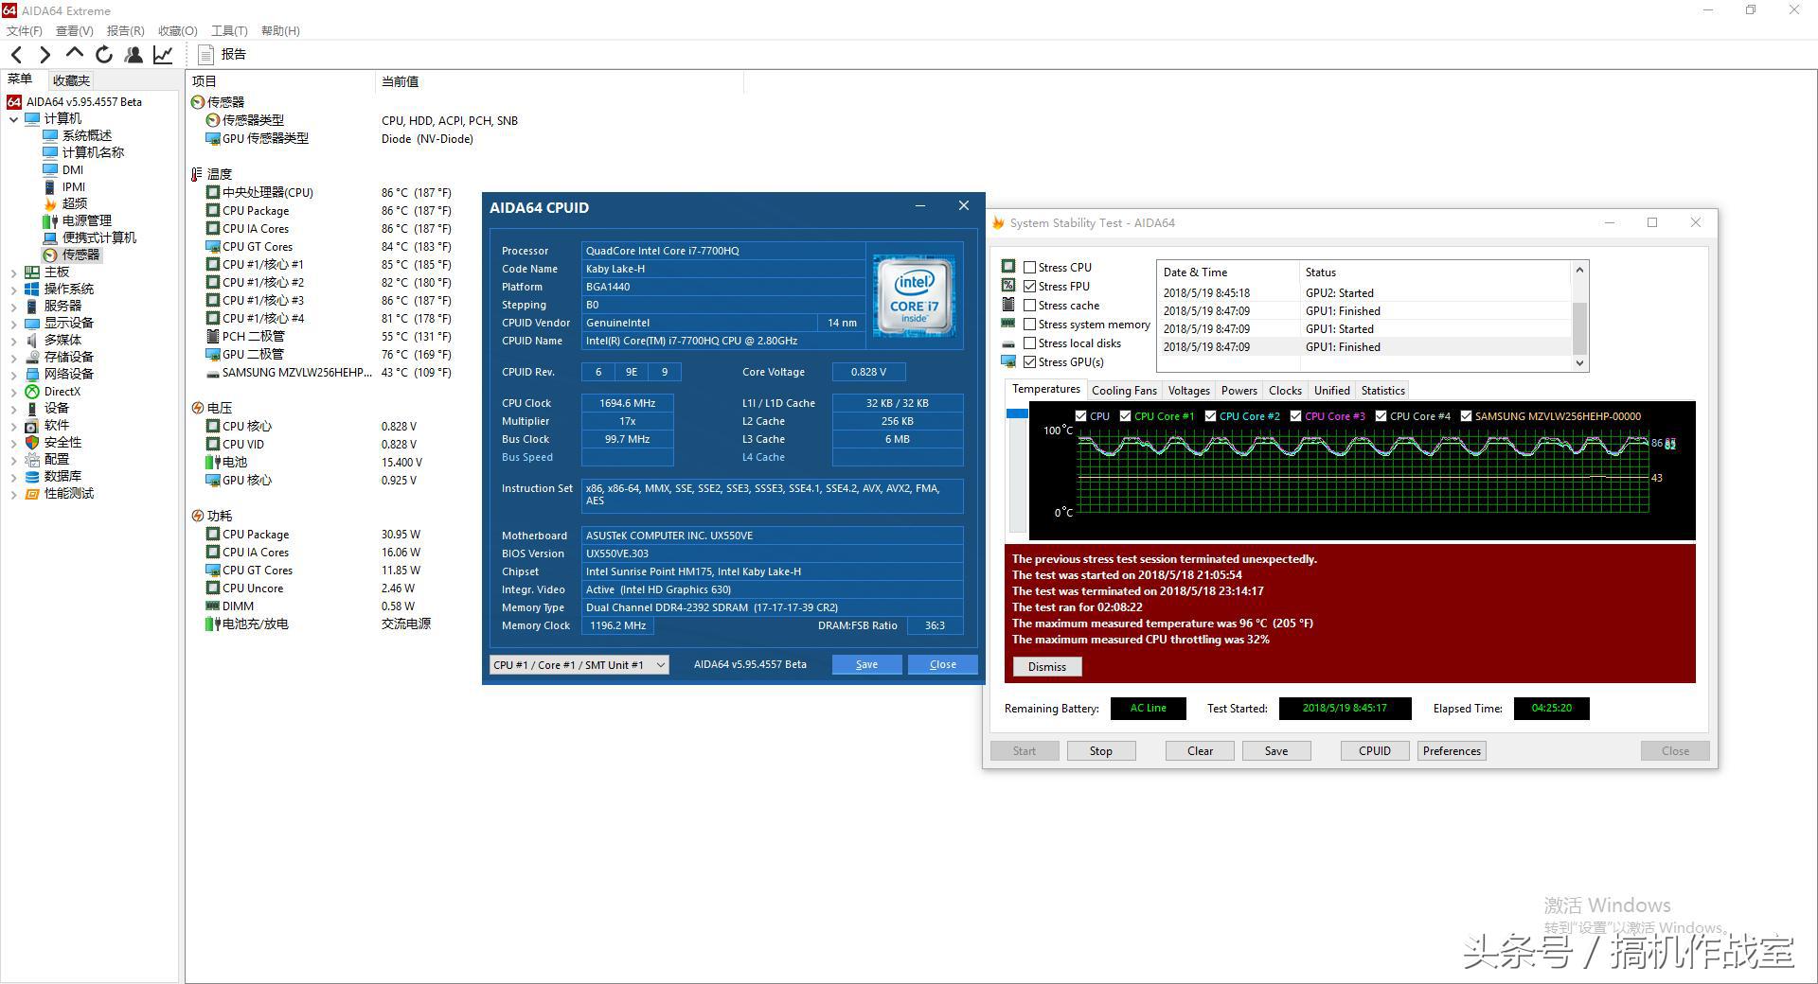The height and width of the screenshot is (984, 1818).
Task: Click the graph chart icon in toolbar
Action: [163, 55]
